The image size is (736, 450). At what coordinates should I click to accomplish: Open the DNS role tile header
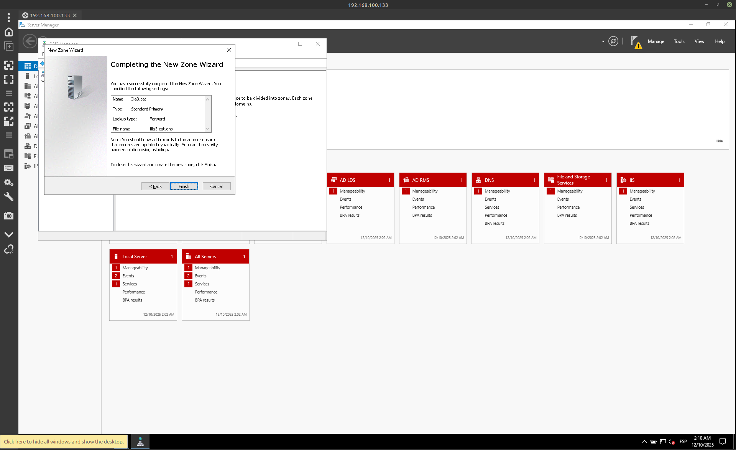[x=505, y=180]
